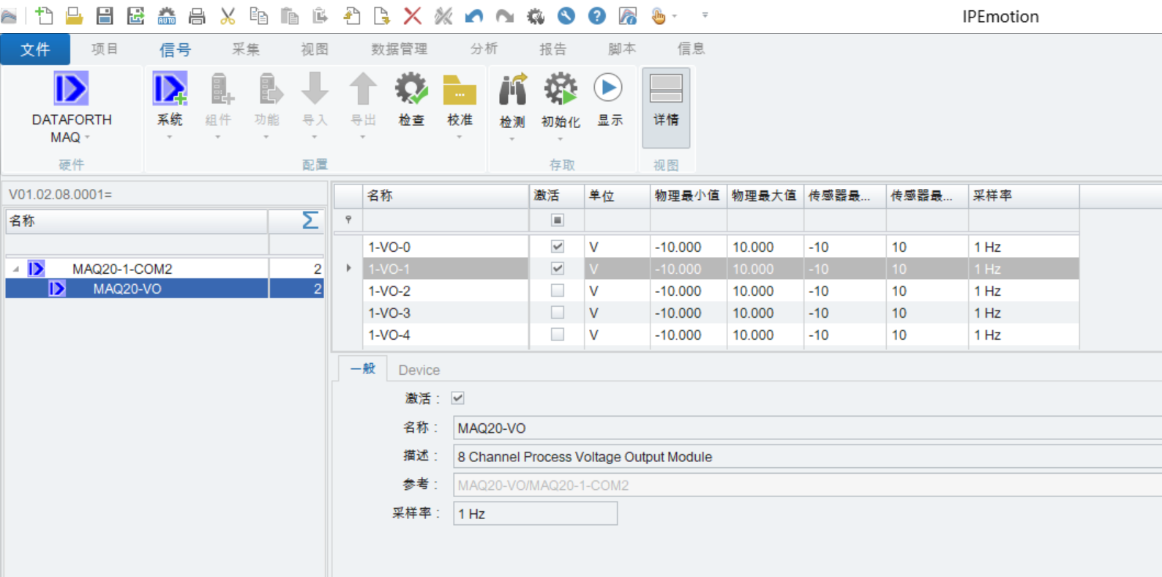Click the Cut scissors icon
Image resolution: width=1162 pixels, height=577 pixels.
click(228, 15)
